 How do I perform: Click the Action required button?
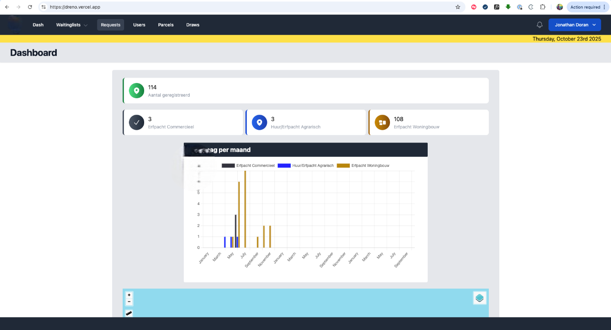tap(587, 7)
